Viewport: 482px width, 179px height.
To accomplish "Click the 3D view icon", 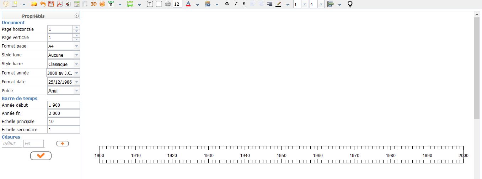I will point(93,4).
